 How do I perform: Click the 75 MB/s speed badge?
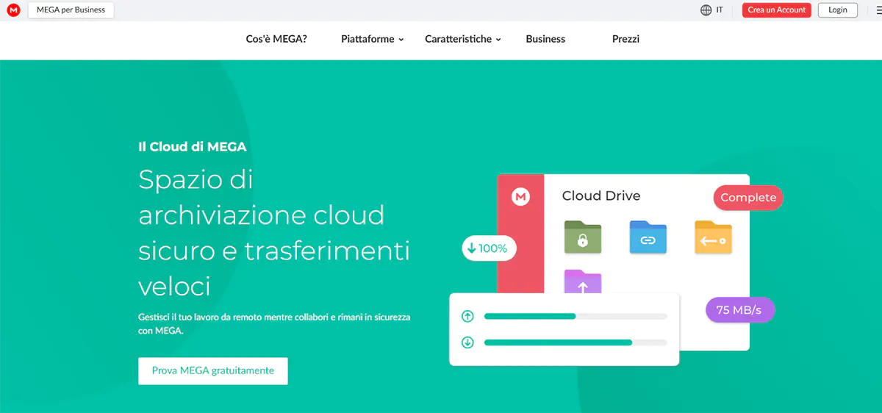[x=739, y=310]
